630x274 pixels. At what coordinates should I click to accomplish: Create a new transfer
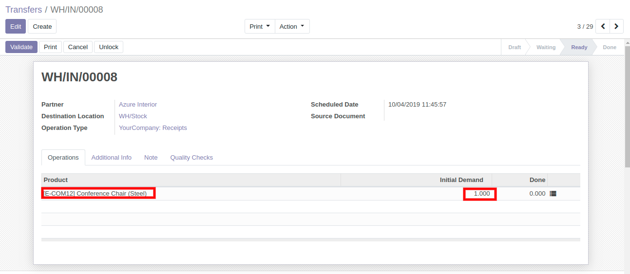pyautogui.click(x=42, y=26)
